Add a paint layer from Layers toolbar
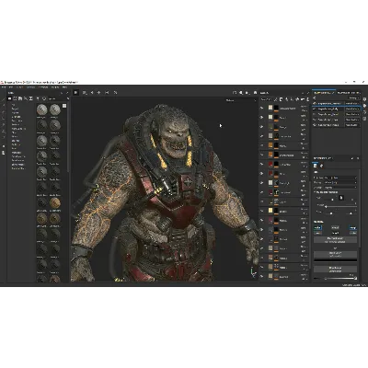The width and height of the screenshot is (368, 368). tap(286, 99)
